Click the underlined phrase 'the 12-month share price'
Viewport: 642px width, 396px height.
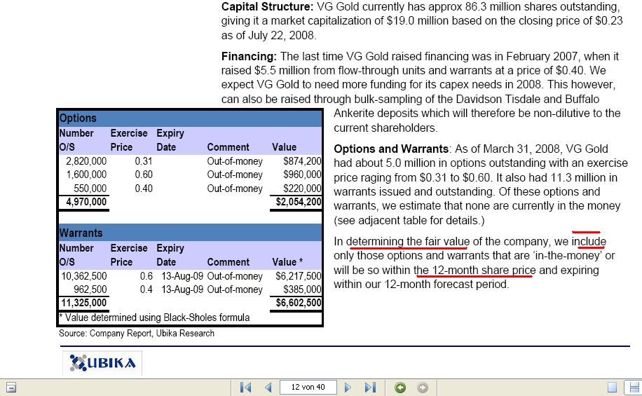coord(474,271)
